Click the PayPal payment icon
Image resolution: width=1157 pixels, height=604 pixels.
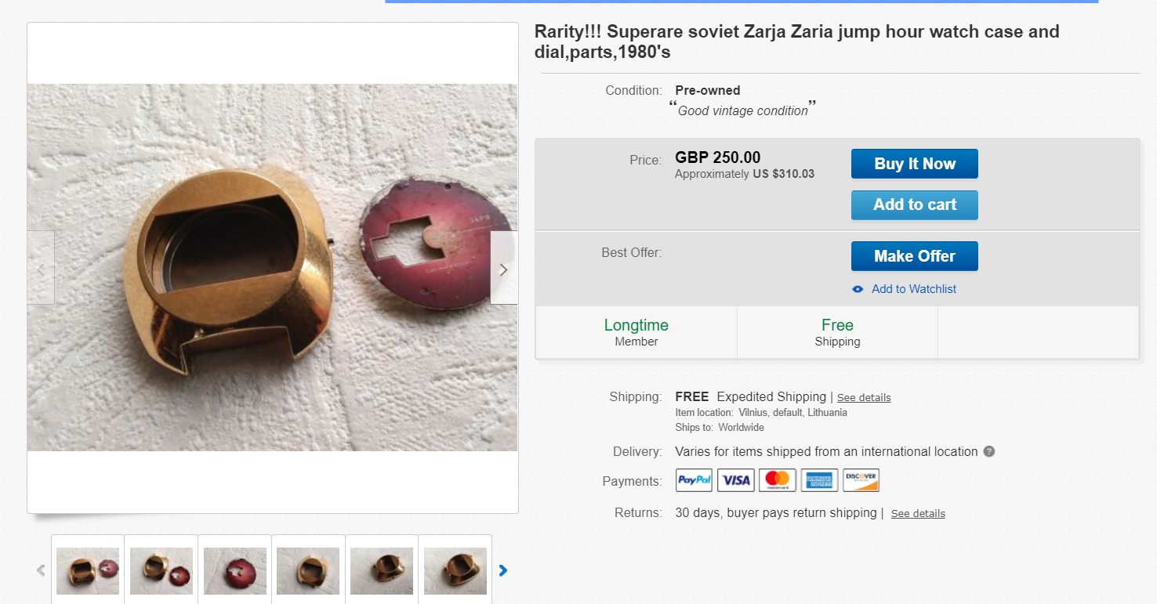694,480
